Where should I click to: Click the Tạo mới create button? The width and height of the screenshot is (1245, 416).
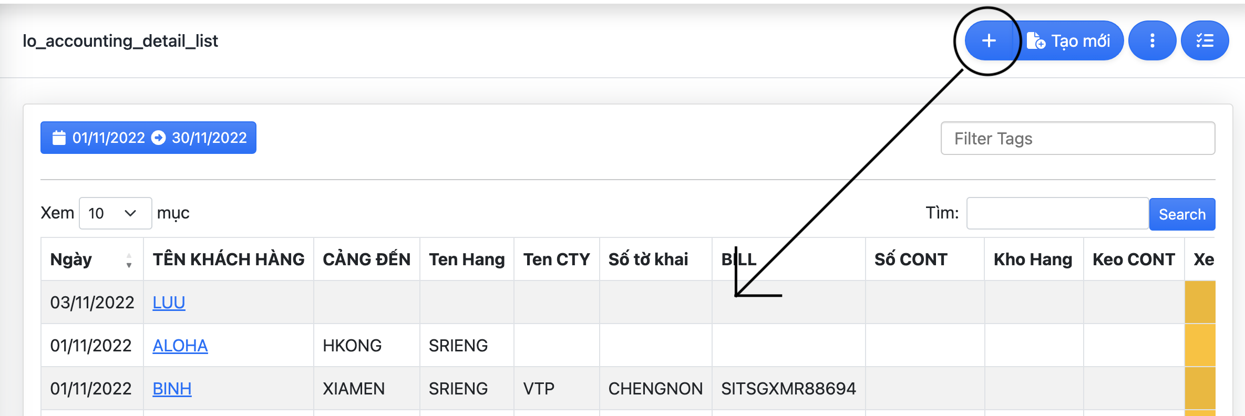pyautogui.click(x=1069, y=41)
